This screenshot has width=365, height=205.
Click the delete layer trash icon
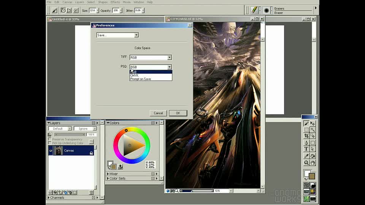(x=91, y=192)
